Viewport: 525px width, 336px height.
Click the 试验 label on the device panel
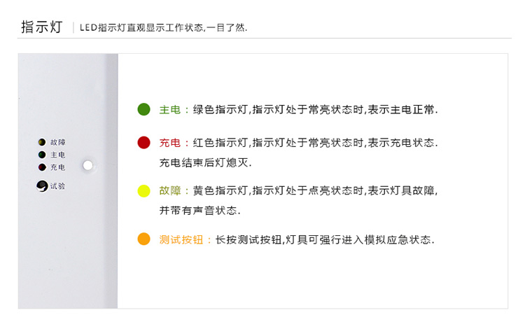point(58,185)
